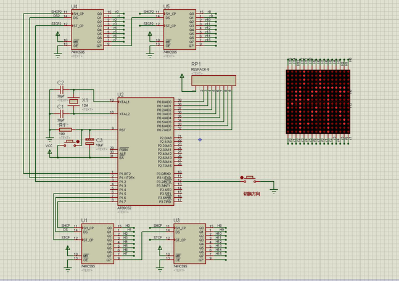Click the AT89C52 part label below U2
The image size is (399, 281).
tap(124, 208)
